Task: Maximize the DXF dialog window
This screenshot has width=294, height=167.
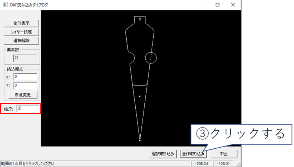Action: pos(217,5)
